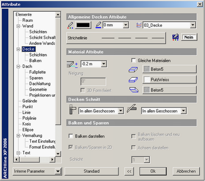This screenshot has width=205, height=181.
Task: Enable Gleiche Materialien checkbox
Action: click(134, 60)
